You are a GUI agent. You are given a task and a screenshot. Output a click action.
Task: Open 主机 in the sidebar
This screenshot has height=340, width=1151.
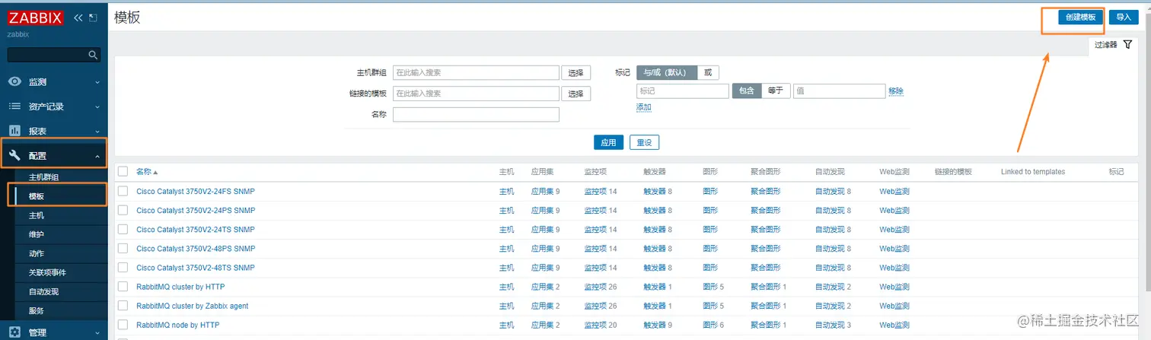click(37, 215)
